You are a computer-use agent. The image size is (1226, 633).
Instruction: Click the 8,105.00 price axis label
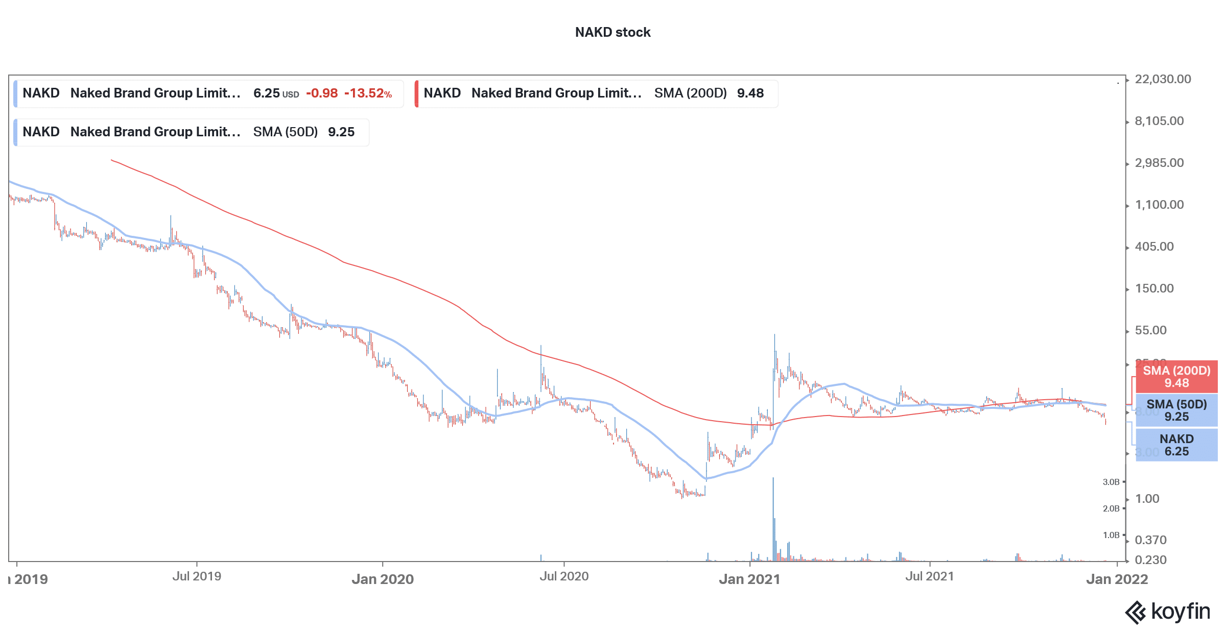point(1159,121)
